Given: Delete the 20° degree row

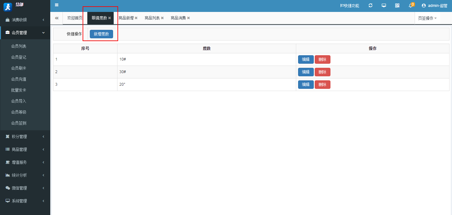Looking at the screenshot, I should 322,84.
